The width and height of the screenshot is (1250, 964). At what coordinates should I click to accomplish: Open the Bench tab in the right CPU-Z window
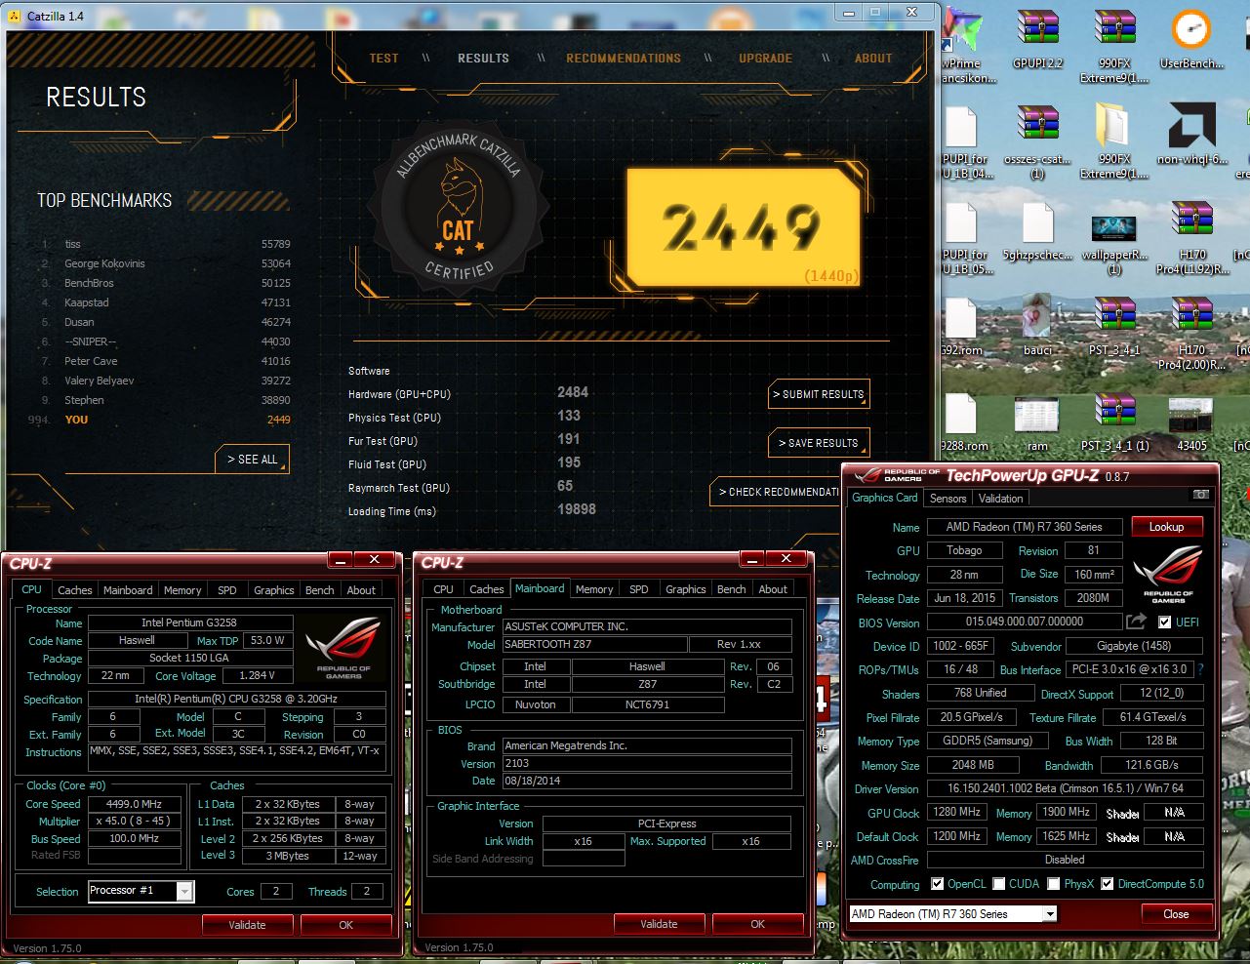pyautogui.click(x=731, y=589)
